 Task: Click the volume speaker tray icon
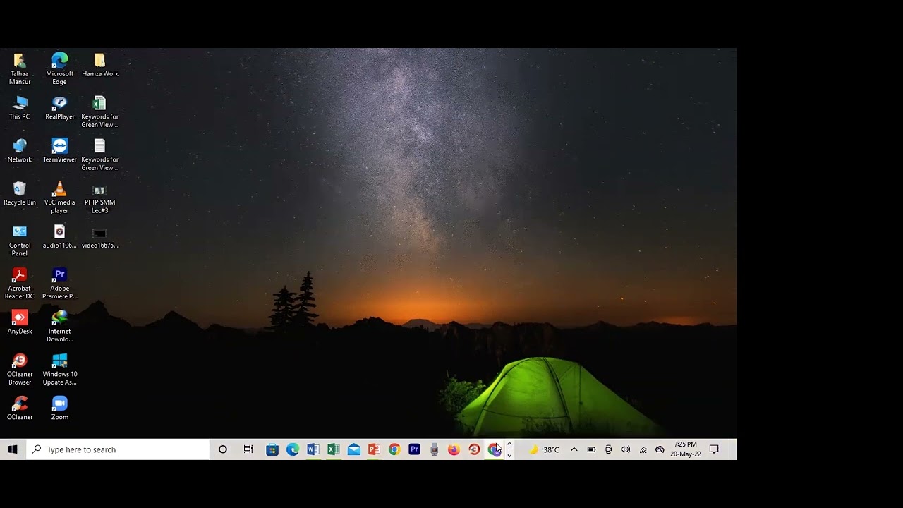coord(625,449)
